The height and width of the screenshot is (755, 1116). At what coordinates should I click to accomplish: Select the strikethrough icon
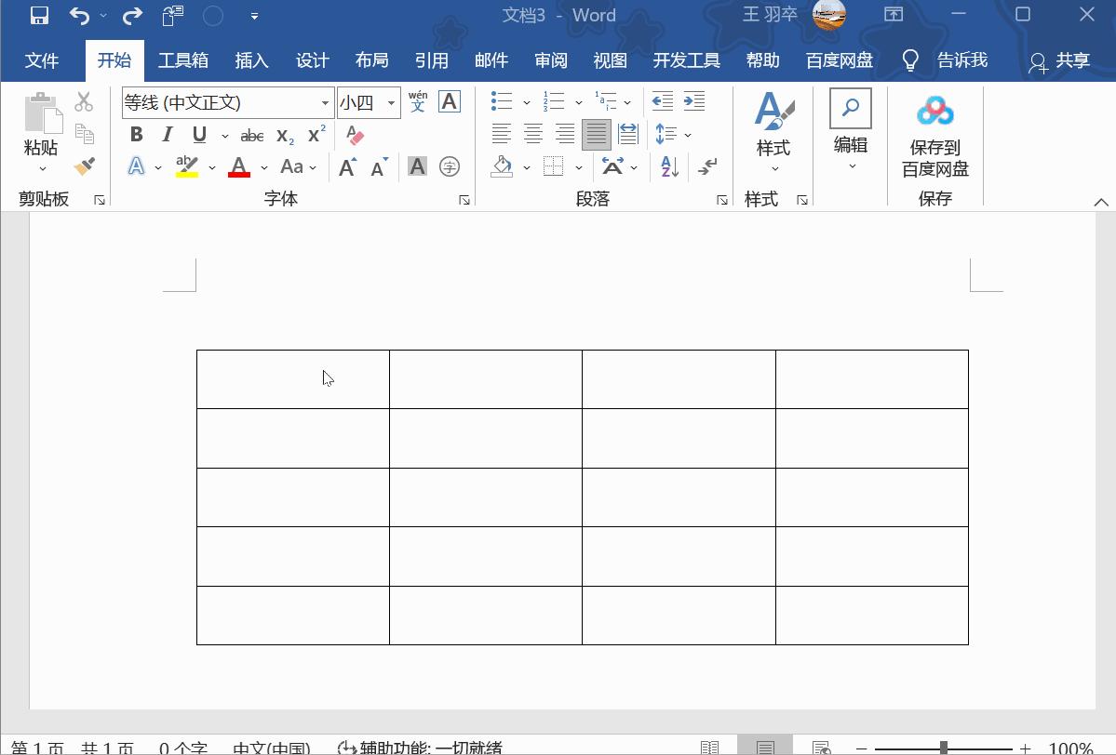pyautogui.click(x=251, y=134)
